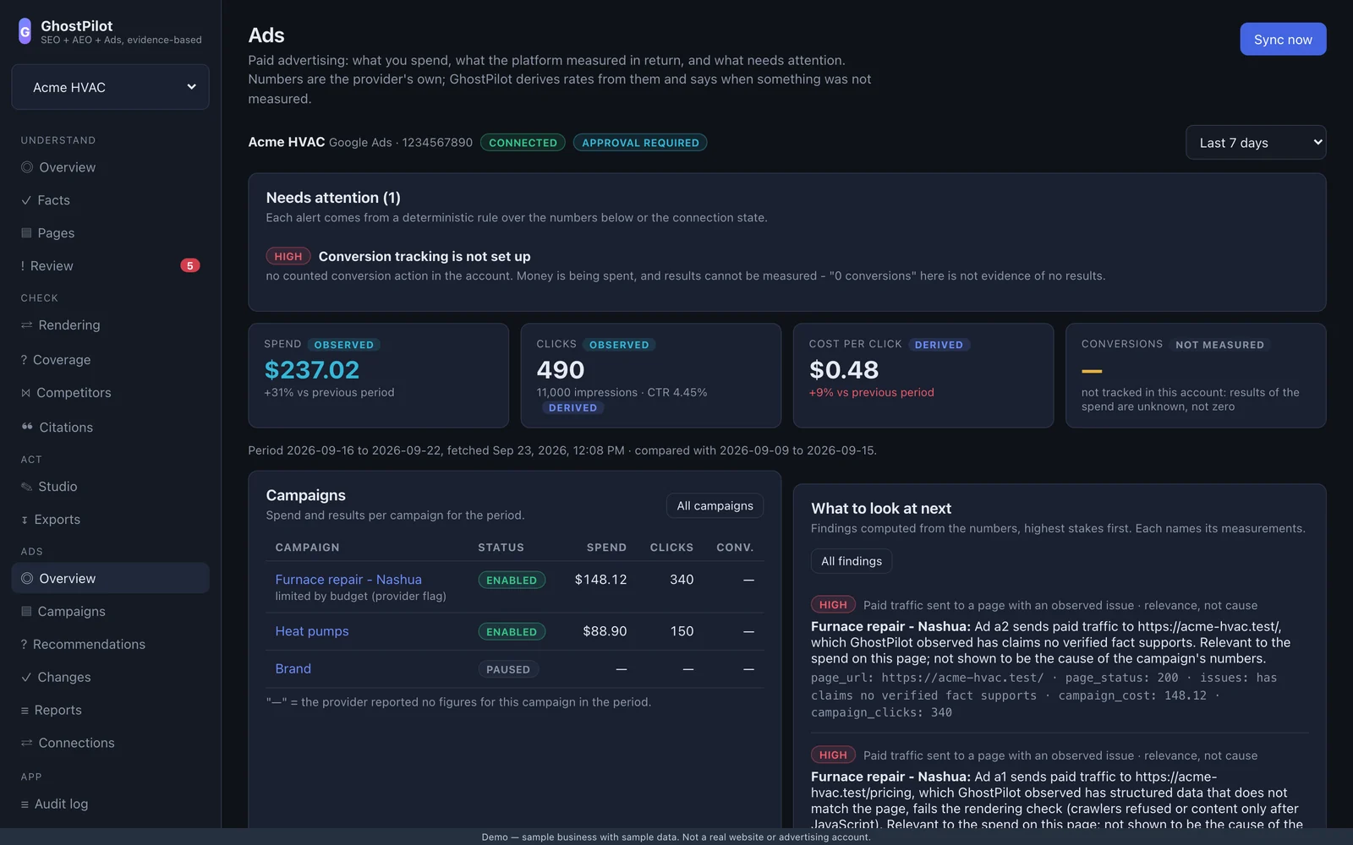Click the Ads Campaigns icon

26,612
